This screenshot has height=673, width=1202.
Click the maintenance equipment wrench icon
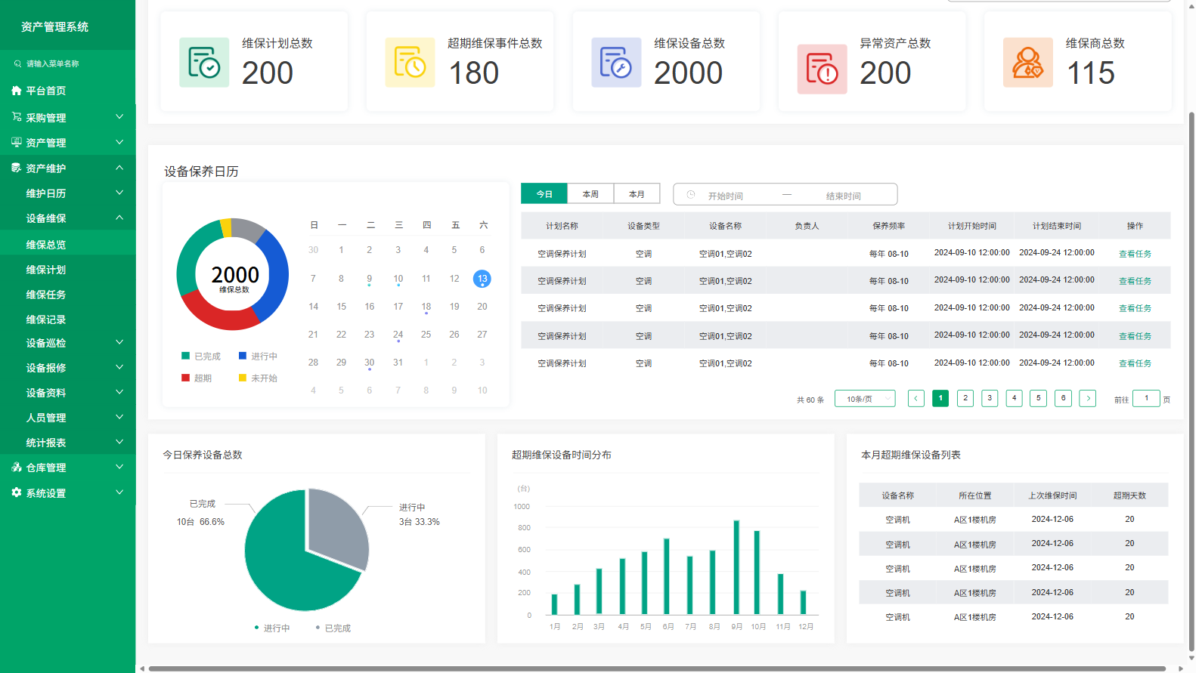(x=616, y=63)
